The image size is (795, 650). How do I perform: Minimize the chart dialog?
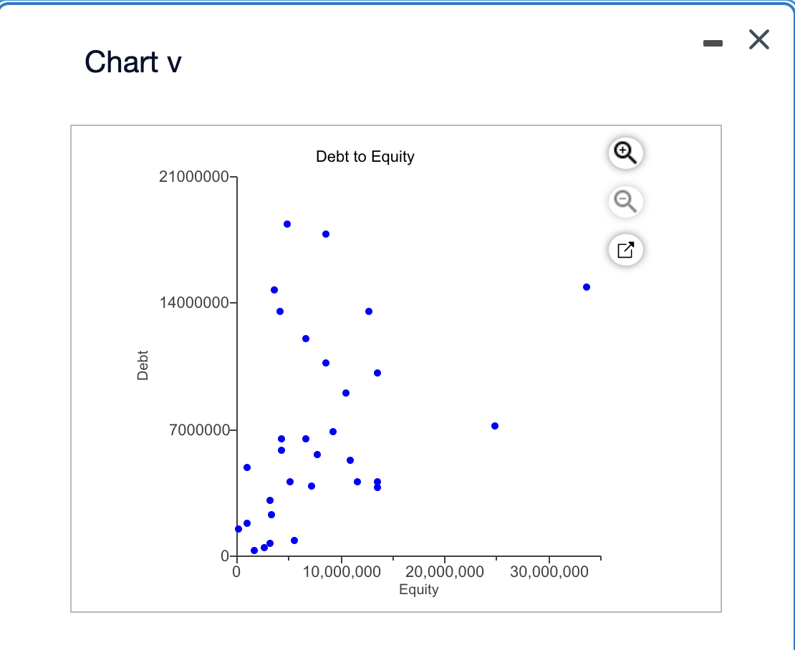tap(713, 42)
